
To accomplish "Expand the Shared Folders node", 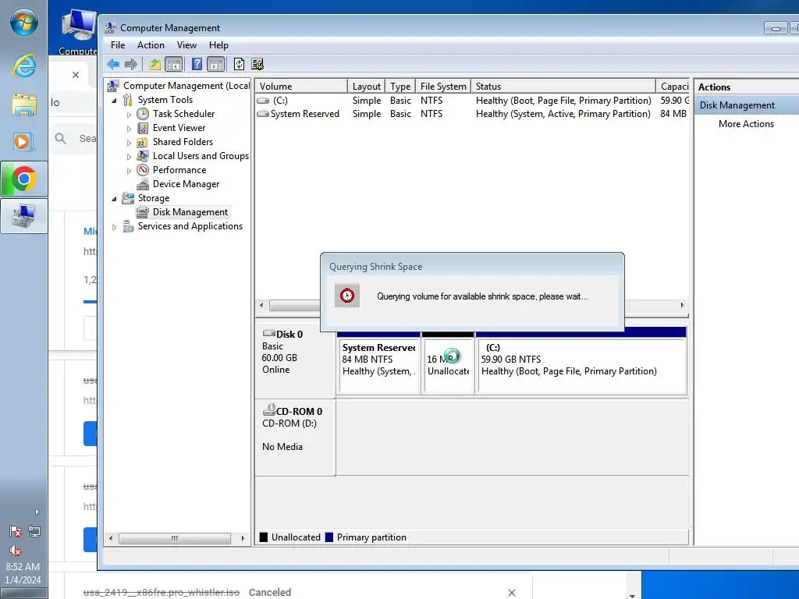I will click(x=129, y=143).
